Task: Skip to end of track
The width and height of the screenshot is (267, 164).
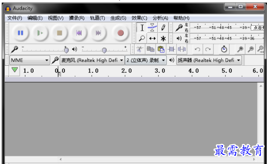Action: click(98, 33)
